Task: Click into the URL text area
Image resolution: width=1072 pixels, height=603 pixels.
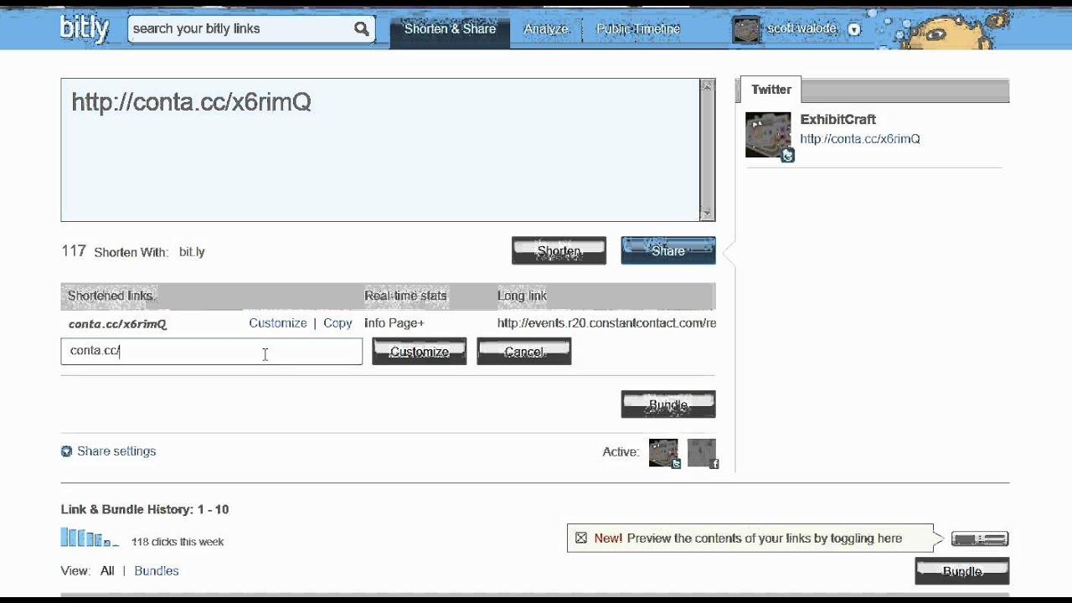Action: pos(380,150)
